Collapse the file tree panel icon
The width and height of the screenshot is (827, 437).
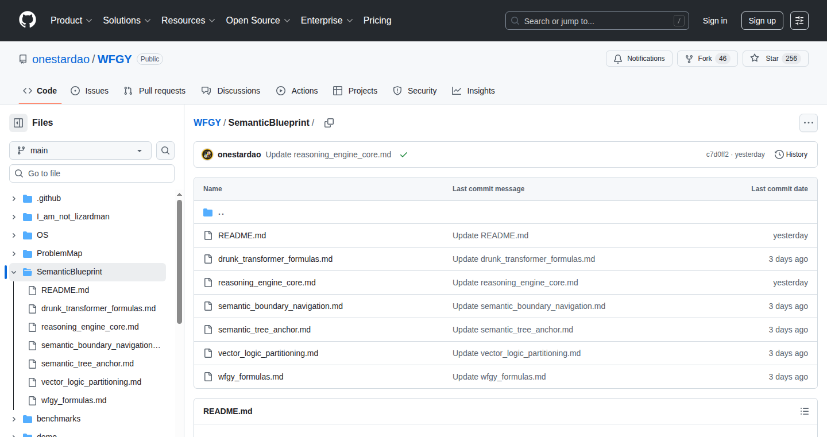point(18,123)
